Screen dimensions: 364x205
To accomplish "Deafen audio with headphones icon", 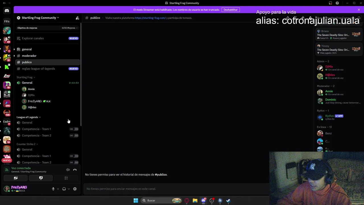I will click(64, 189).
